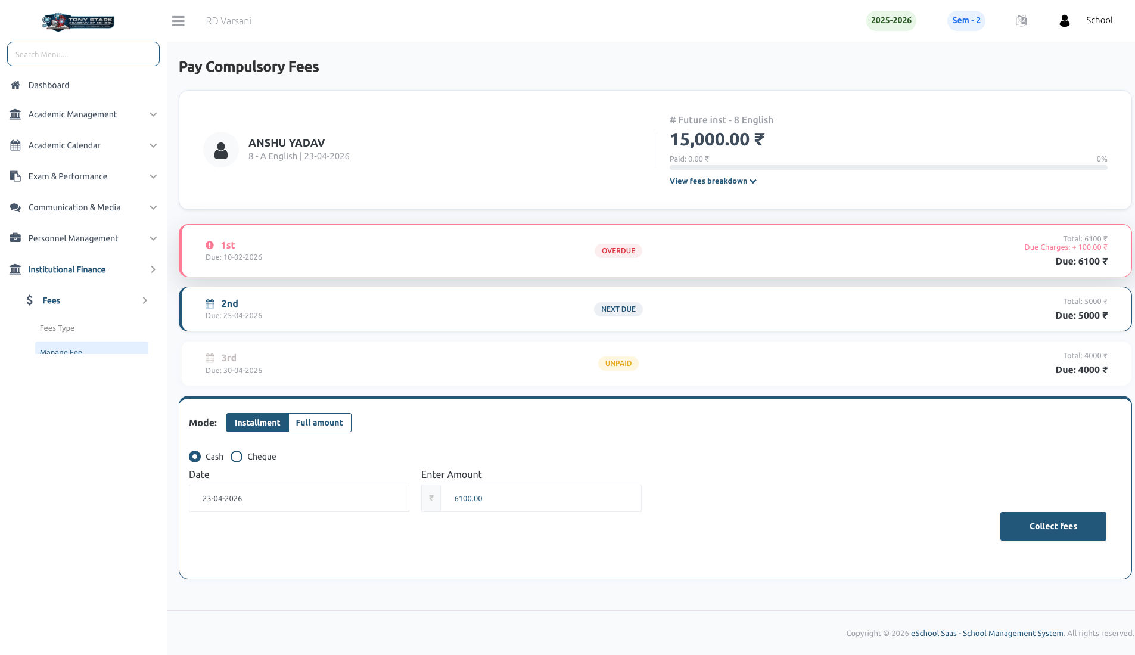Click the Personnel Management briefcase icon
The image size is (1135, 655).
coord(15,238)
